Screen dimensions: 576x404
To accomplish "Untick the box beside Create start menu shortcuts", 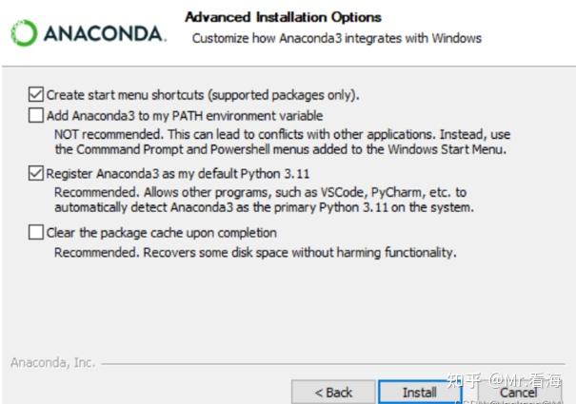I will (36, 94).
